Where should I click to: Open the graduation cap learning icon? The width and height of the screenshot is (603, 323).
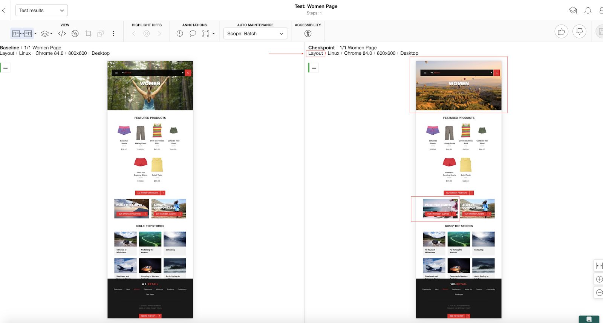(x=573, y=11)
